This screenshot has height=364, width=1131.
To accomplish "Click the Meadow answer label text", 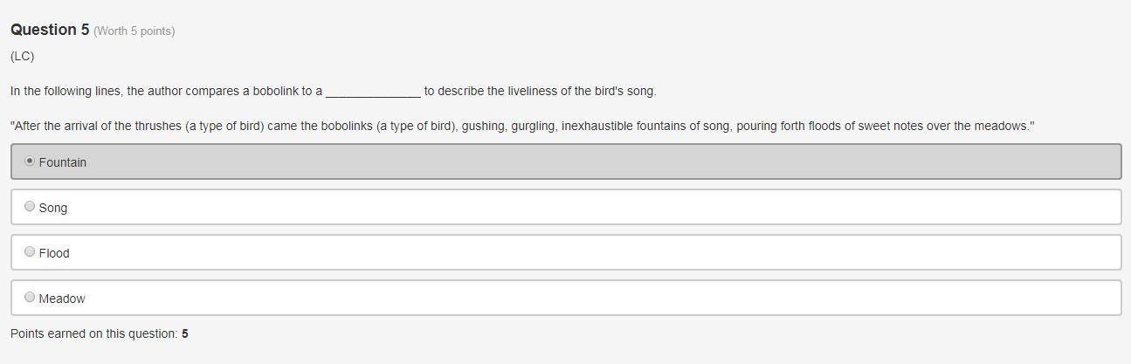I will point(62,299).
